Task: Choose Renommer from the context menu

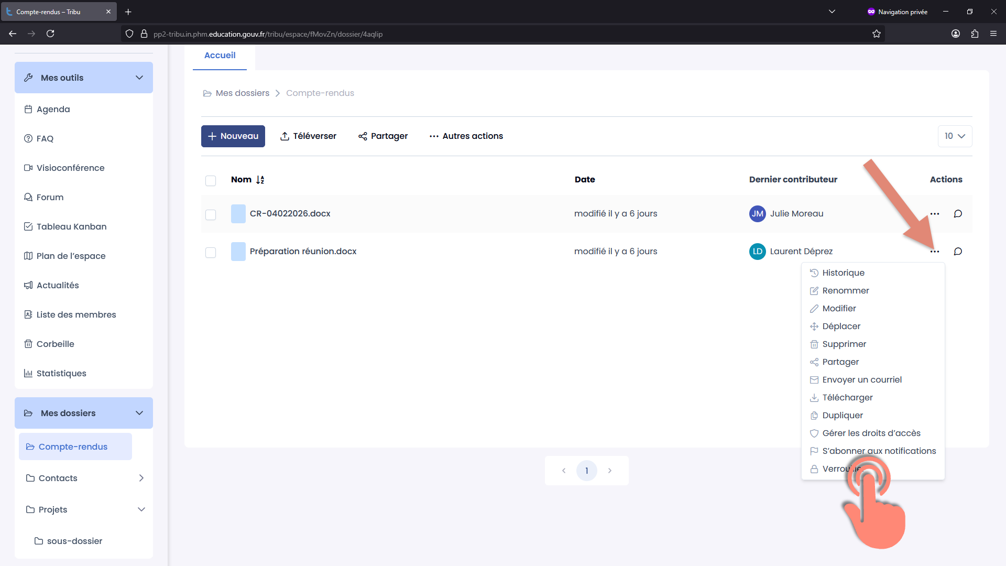Action: (873, 291)
